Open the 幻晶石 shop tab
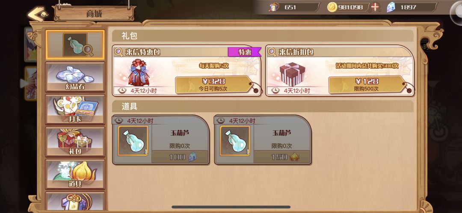Viewport: 462px width, 213px height. [x=75, y=77]
